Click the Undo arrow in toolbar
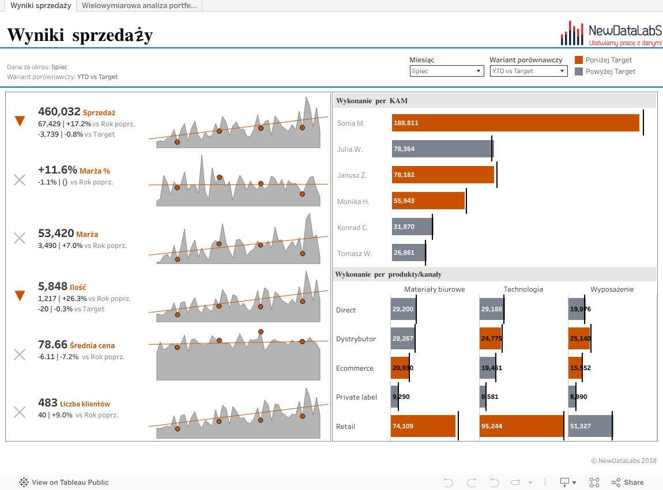Screen dimensions: 663x490 tap(449, 483)
